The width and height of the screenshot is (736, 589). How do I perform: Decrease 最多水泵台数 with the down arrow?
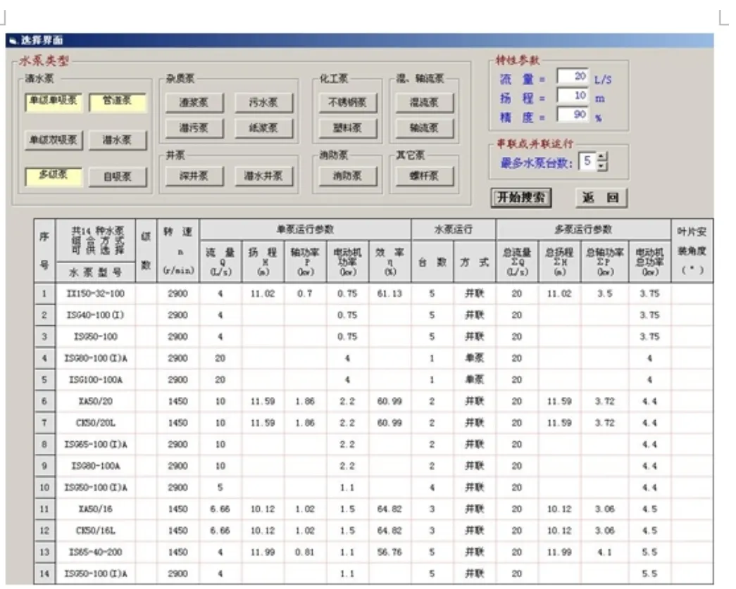[x=601, y=166]
